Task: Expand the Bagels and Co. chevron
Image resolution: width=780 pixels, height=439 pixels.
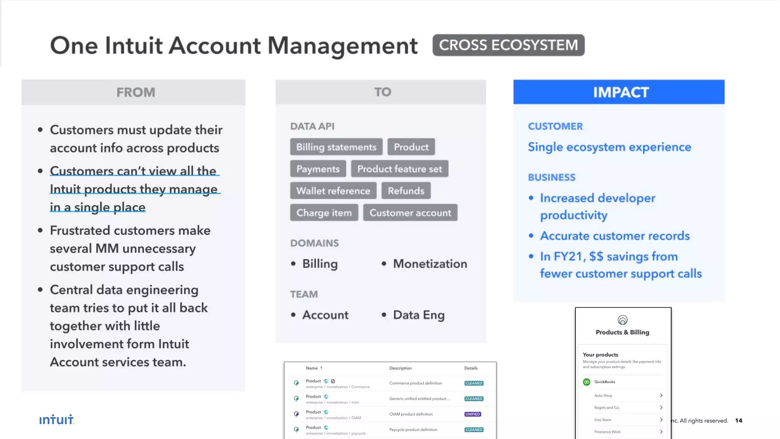Action: [x=661, y=408]
